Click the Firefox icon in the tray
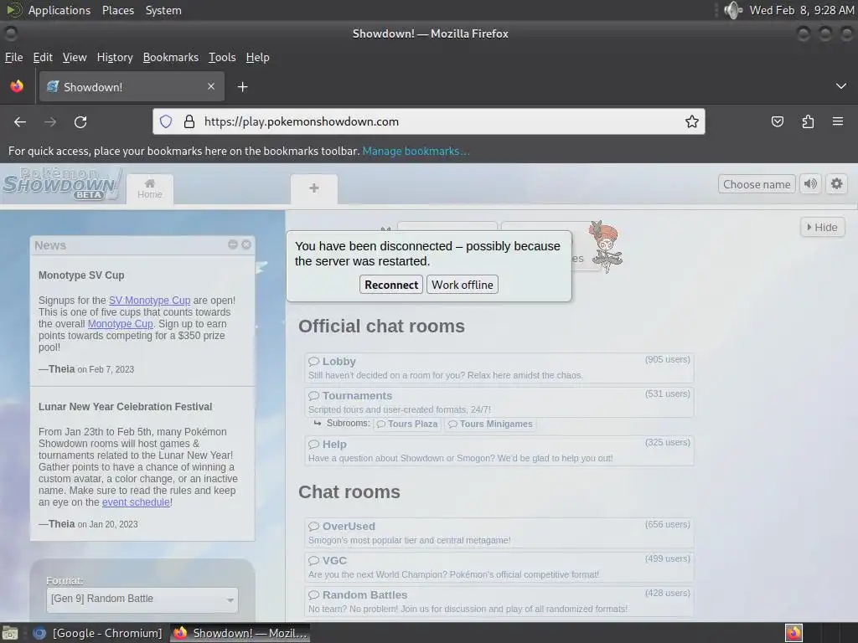Viewport: 858px width, 643px height. pos(793,633)
